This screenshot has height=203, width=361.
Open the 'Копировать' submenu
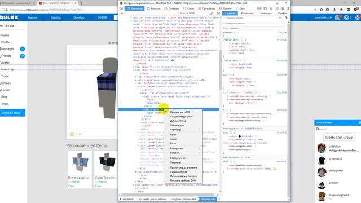click(x=183, y=148)
